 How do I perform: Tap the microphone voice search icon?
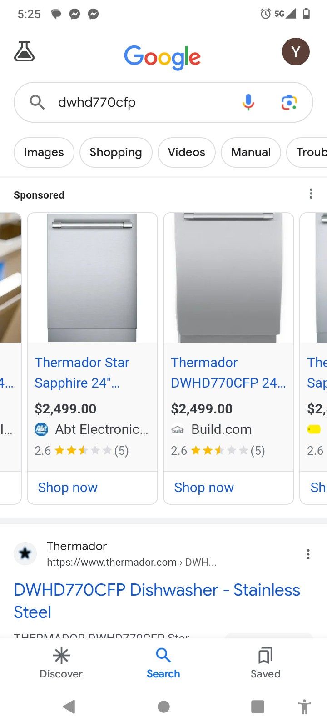[x=248, y=102]
